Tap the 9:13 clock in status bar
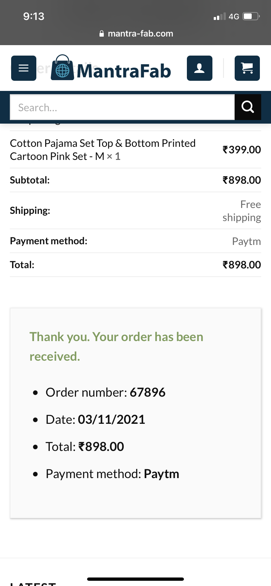Viewport: 271px width, 586px height. point(34,16)
